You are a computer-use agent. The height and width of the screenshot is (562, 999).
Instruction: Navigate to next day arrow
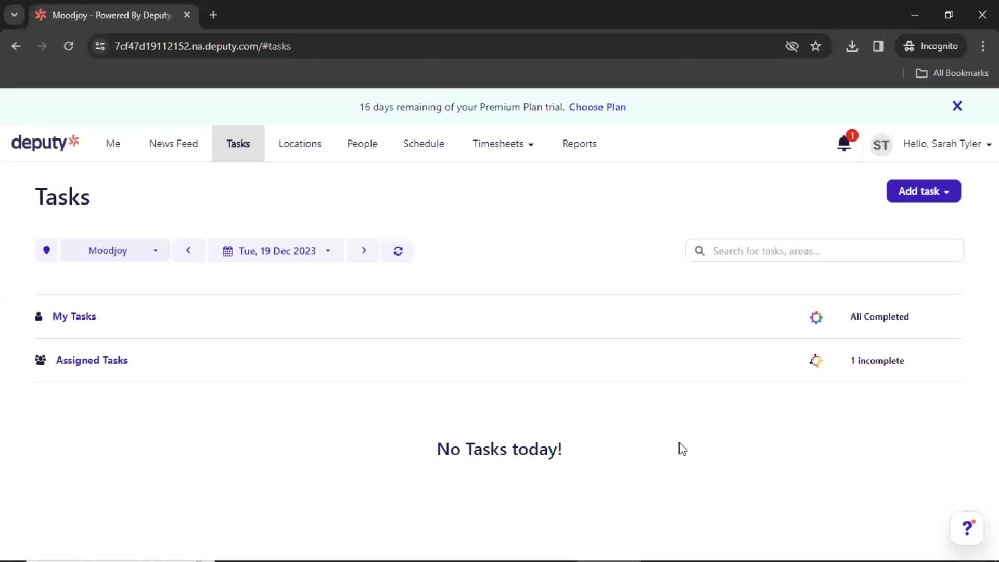(x=363, y=250)
